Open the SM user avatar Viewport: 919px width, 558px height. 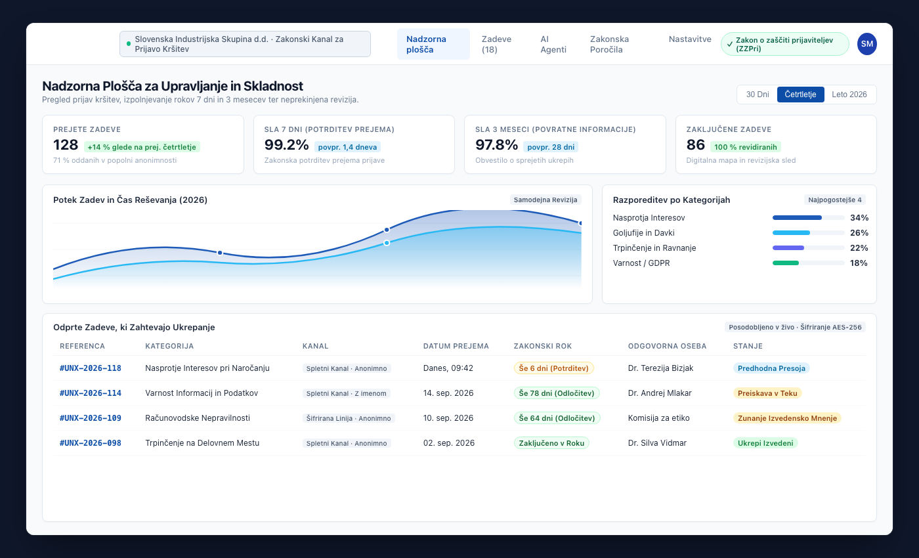point(867,44)
